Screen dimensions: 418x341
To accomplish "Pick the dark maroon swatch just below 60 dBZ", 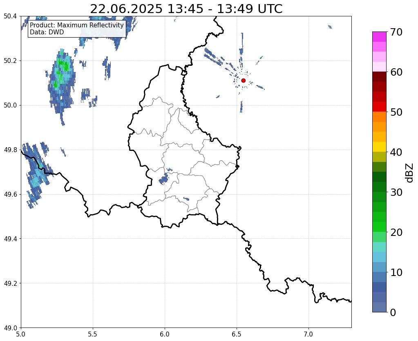I will (379, 77).
